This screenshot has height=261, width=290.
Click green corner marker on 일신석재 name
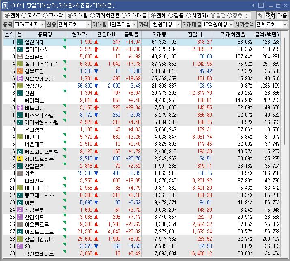64,40
